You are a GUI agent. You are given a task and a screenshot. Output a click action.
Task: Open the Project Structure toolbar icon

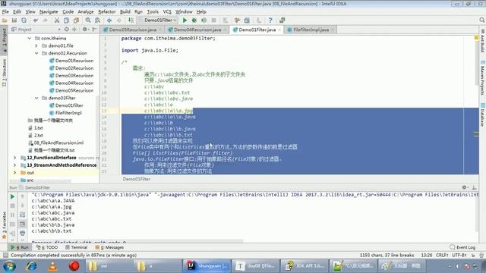coord(247,20)
